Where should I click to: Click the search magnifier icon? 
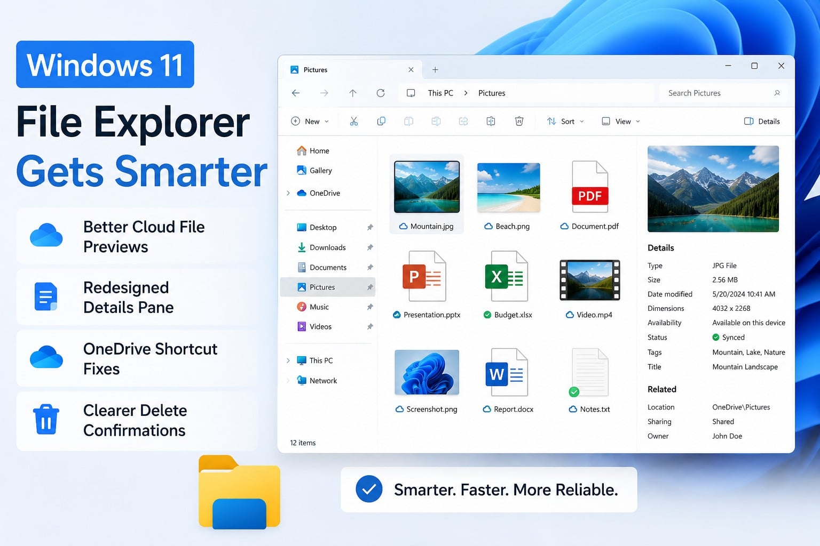coord(777,93)
